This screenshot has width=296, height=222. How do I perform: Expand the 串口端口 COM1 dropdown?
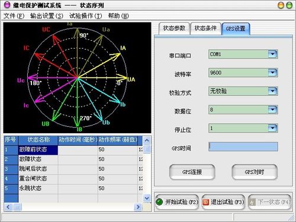click(273, 54)
